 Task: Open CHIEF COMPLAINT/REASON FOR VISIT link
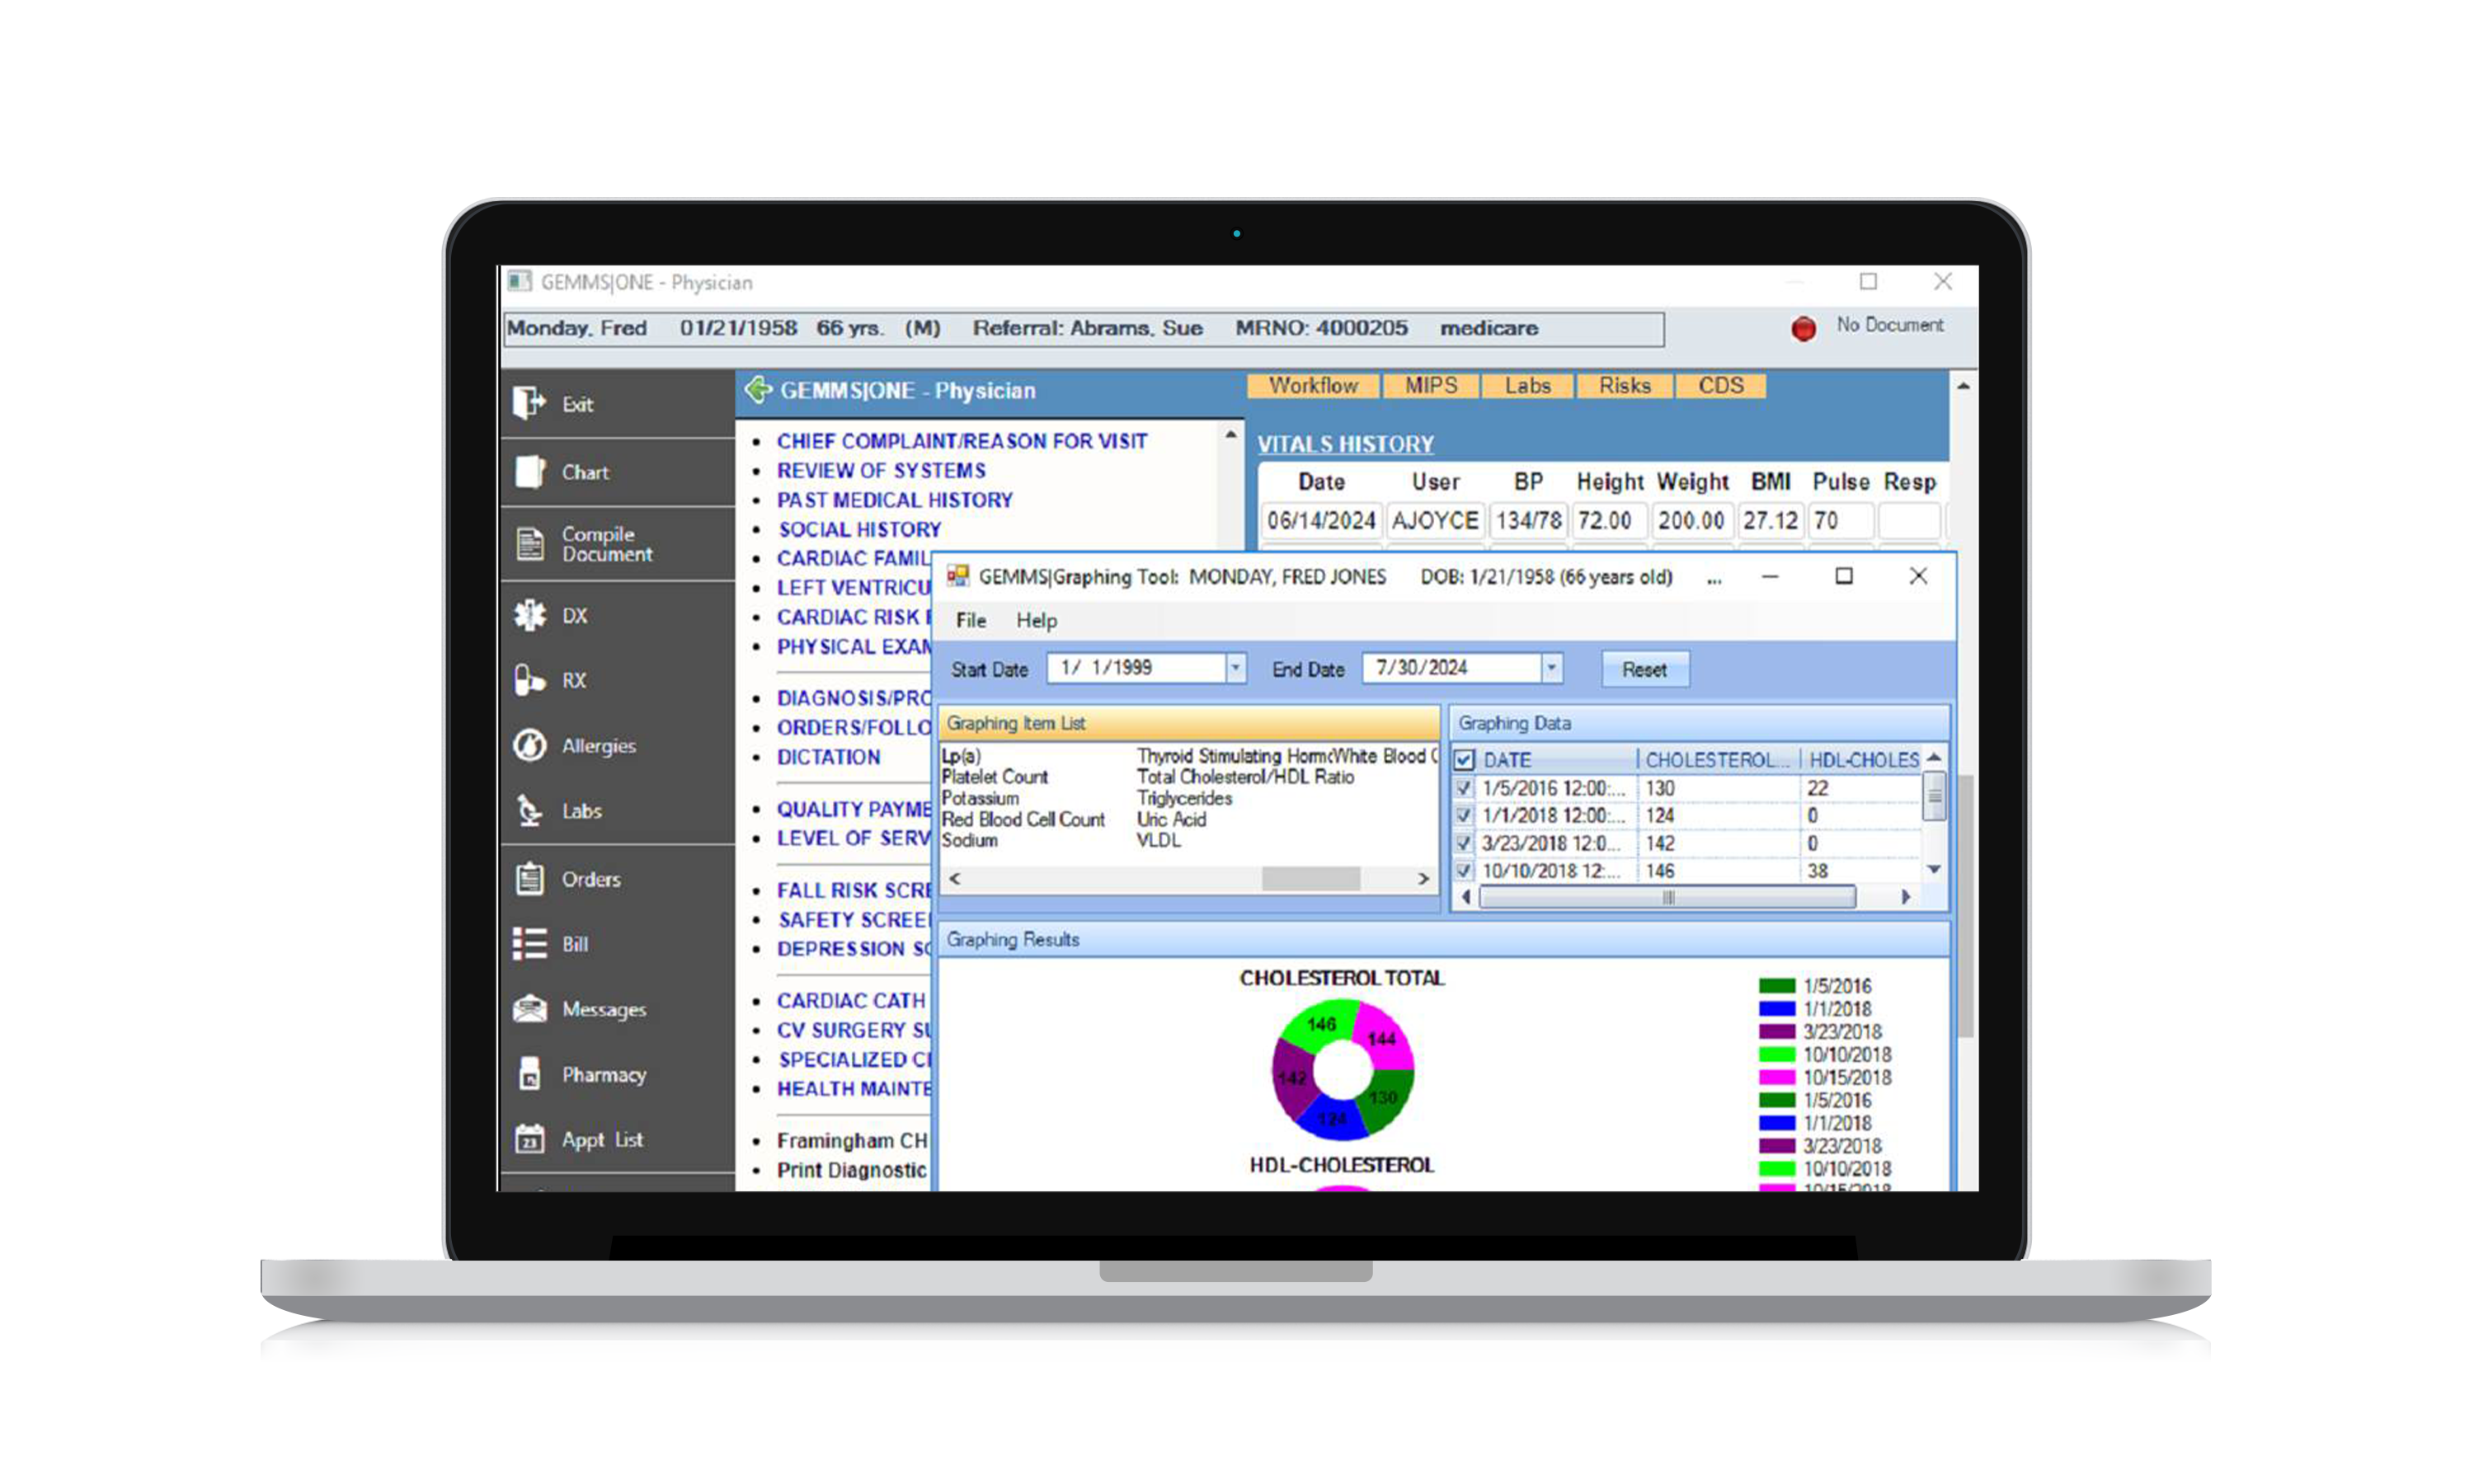pos(961,441)
